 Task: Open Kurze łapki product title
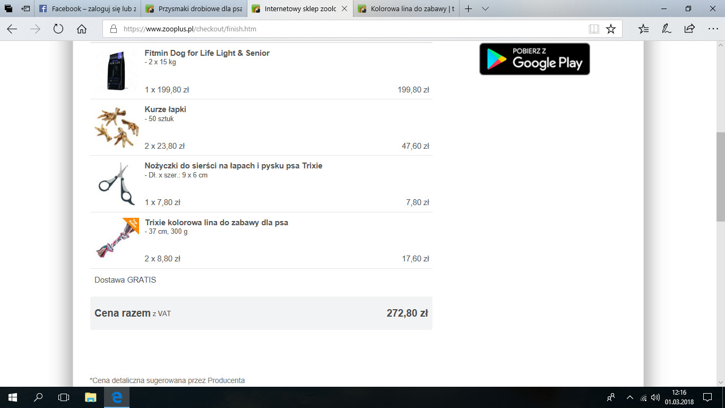[x=166, y=109]
